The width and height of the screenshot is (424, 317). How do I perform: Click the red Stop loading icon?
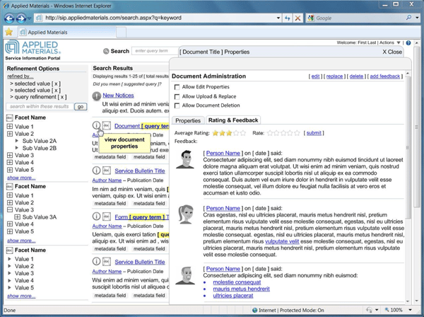(298, 18)
